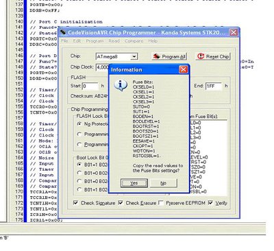This screenshot has height=251, width=274.
Task: Open the Compare menu
Action: (134, 41)
